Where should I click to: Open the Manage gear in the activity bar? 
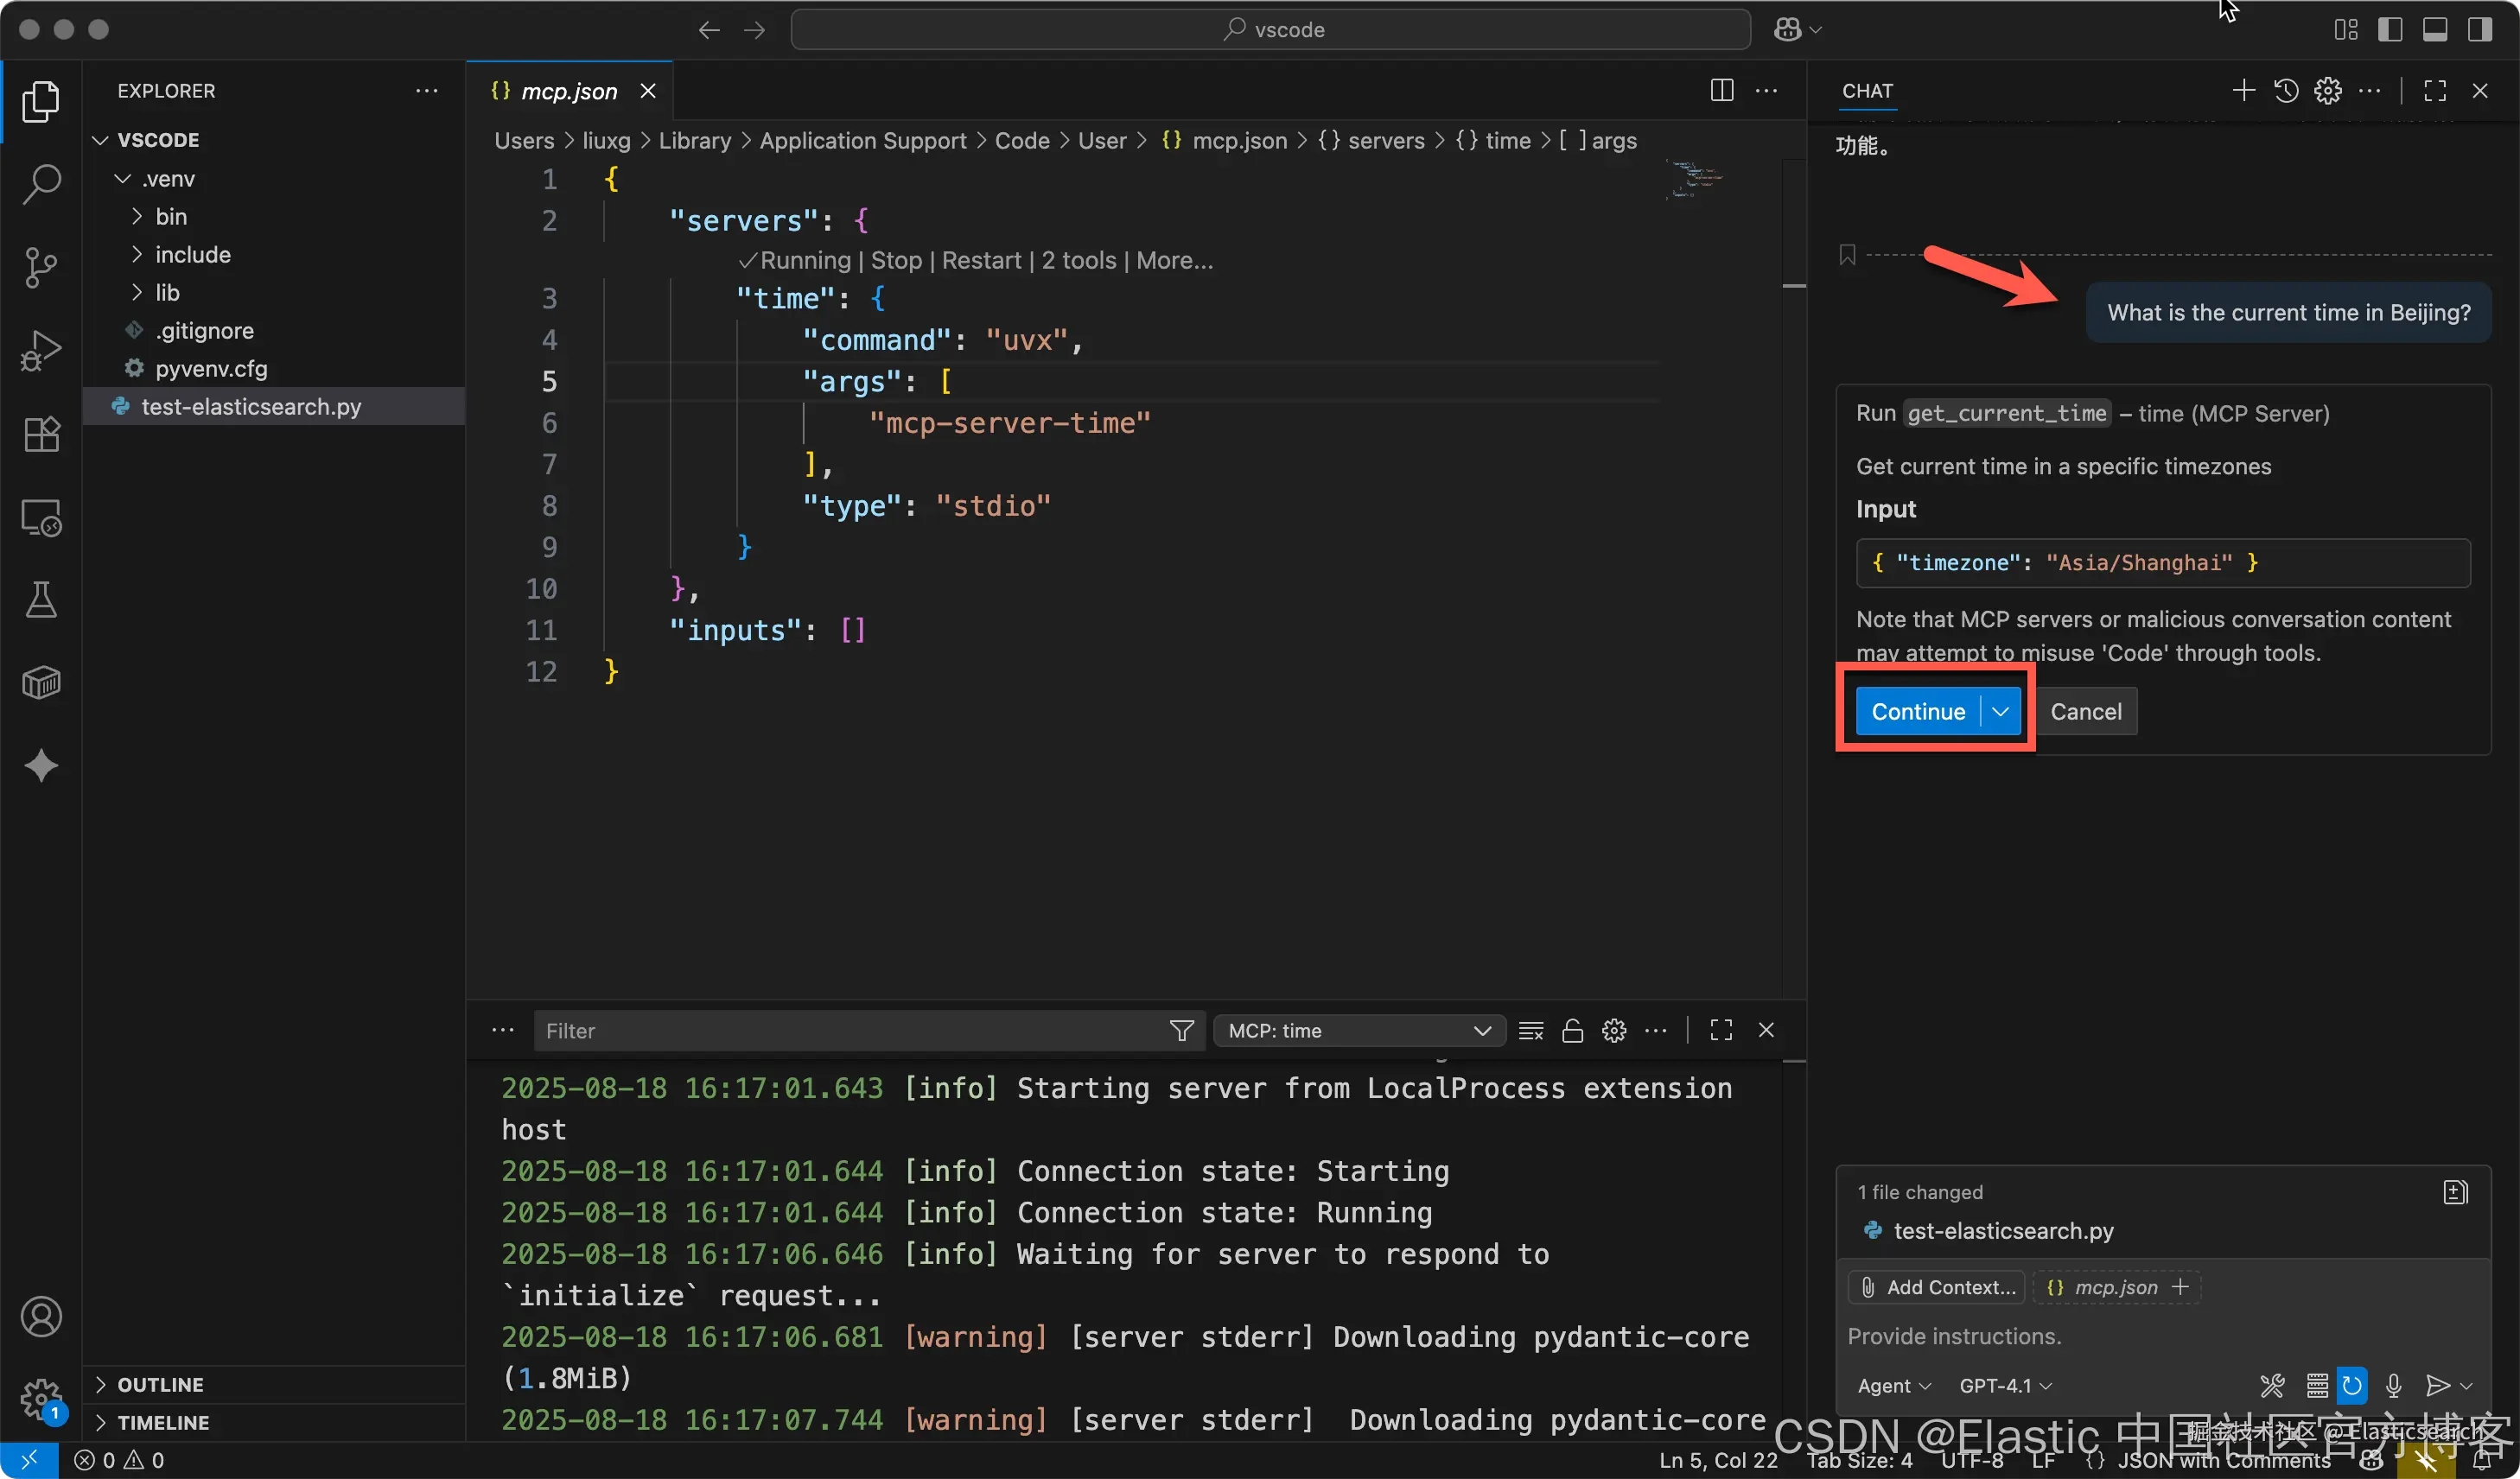[x=41, y=1399]
